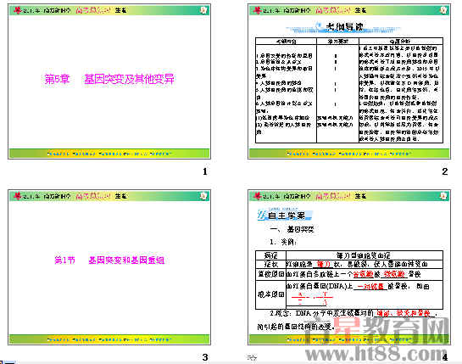The height and width of the screenshot is (364, 462).
Task: Click the first footer navigation link on slide 1
Action: pos(58,154)
